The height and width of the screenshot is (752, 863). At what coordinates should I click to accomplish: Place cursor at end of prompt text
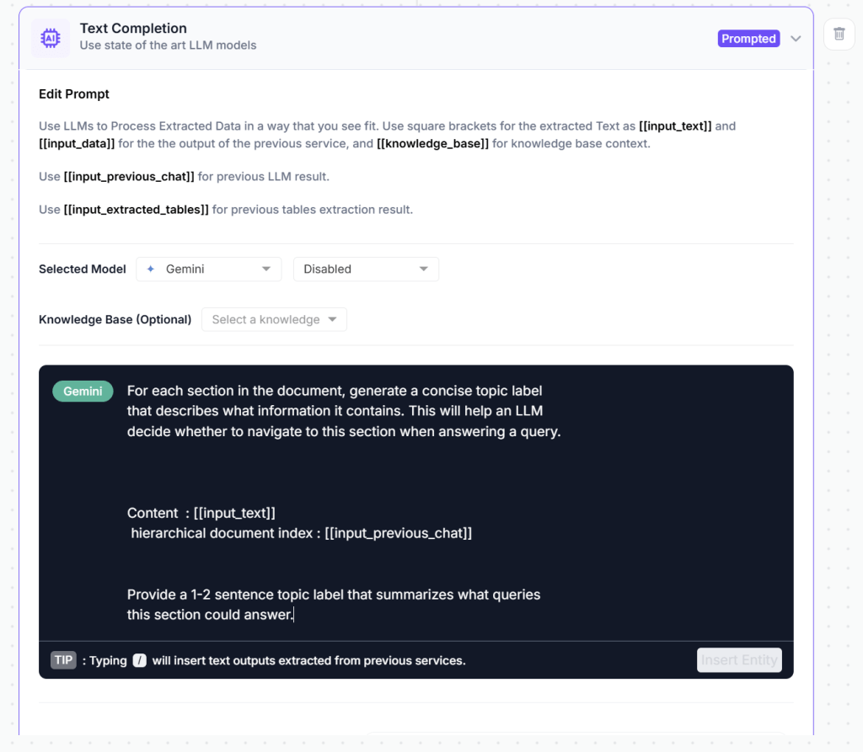click(x=294, y=616)
